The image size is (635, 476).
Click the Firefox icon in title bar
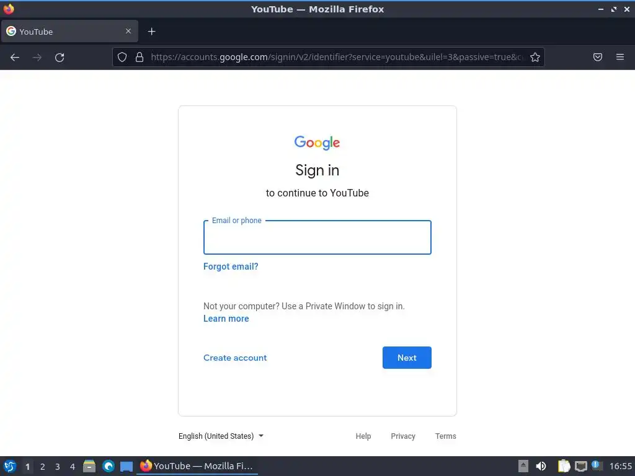(9, 9)
